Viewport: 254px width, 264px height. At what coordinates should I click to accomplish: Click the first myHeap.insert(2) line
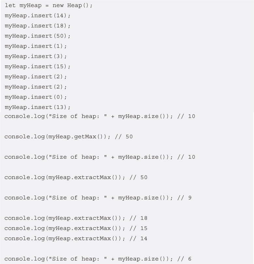click(x=36, y=77)
